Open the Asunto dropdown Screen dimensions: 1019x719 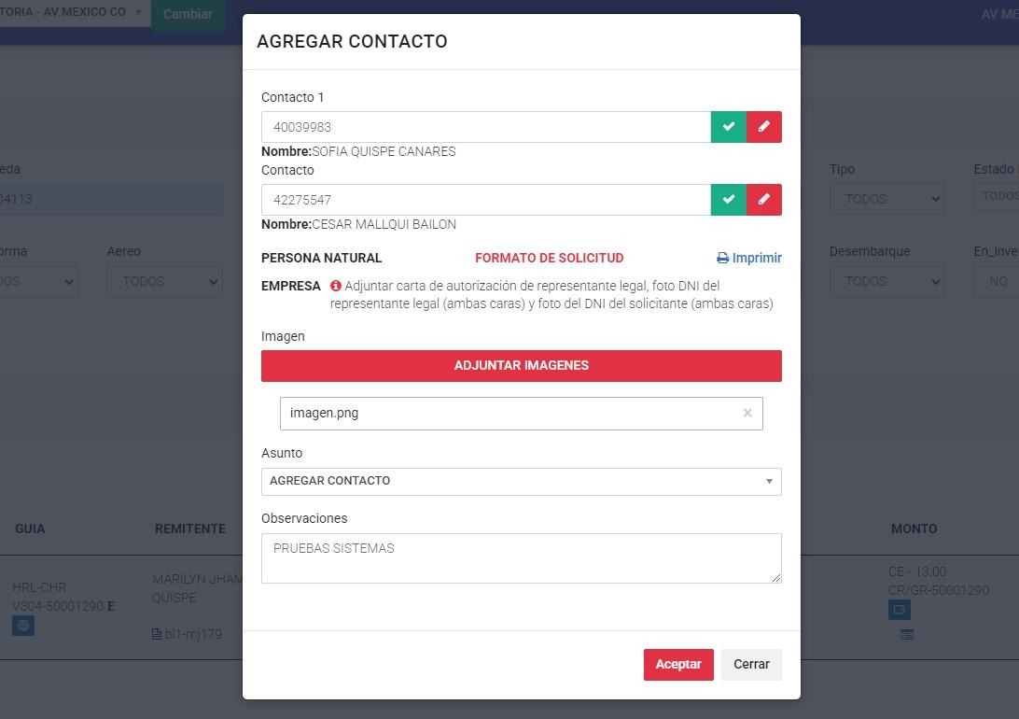[x=521, y=481]
